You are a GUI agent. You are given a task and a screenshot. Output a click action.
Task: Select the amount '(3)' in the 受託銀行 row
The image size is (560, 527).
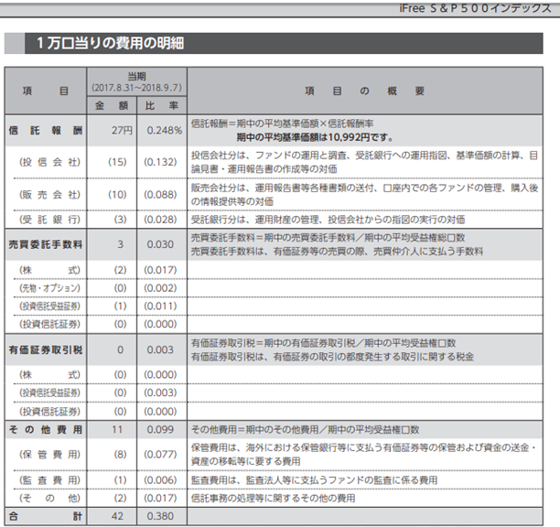click(x=120, y=220)
